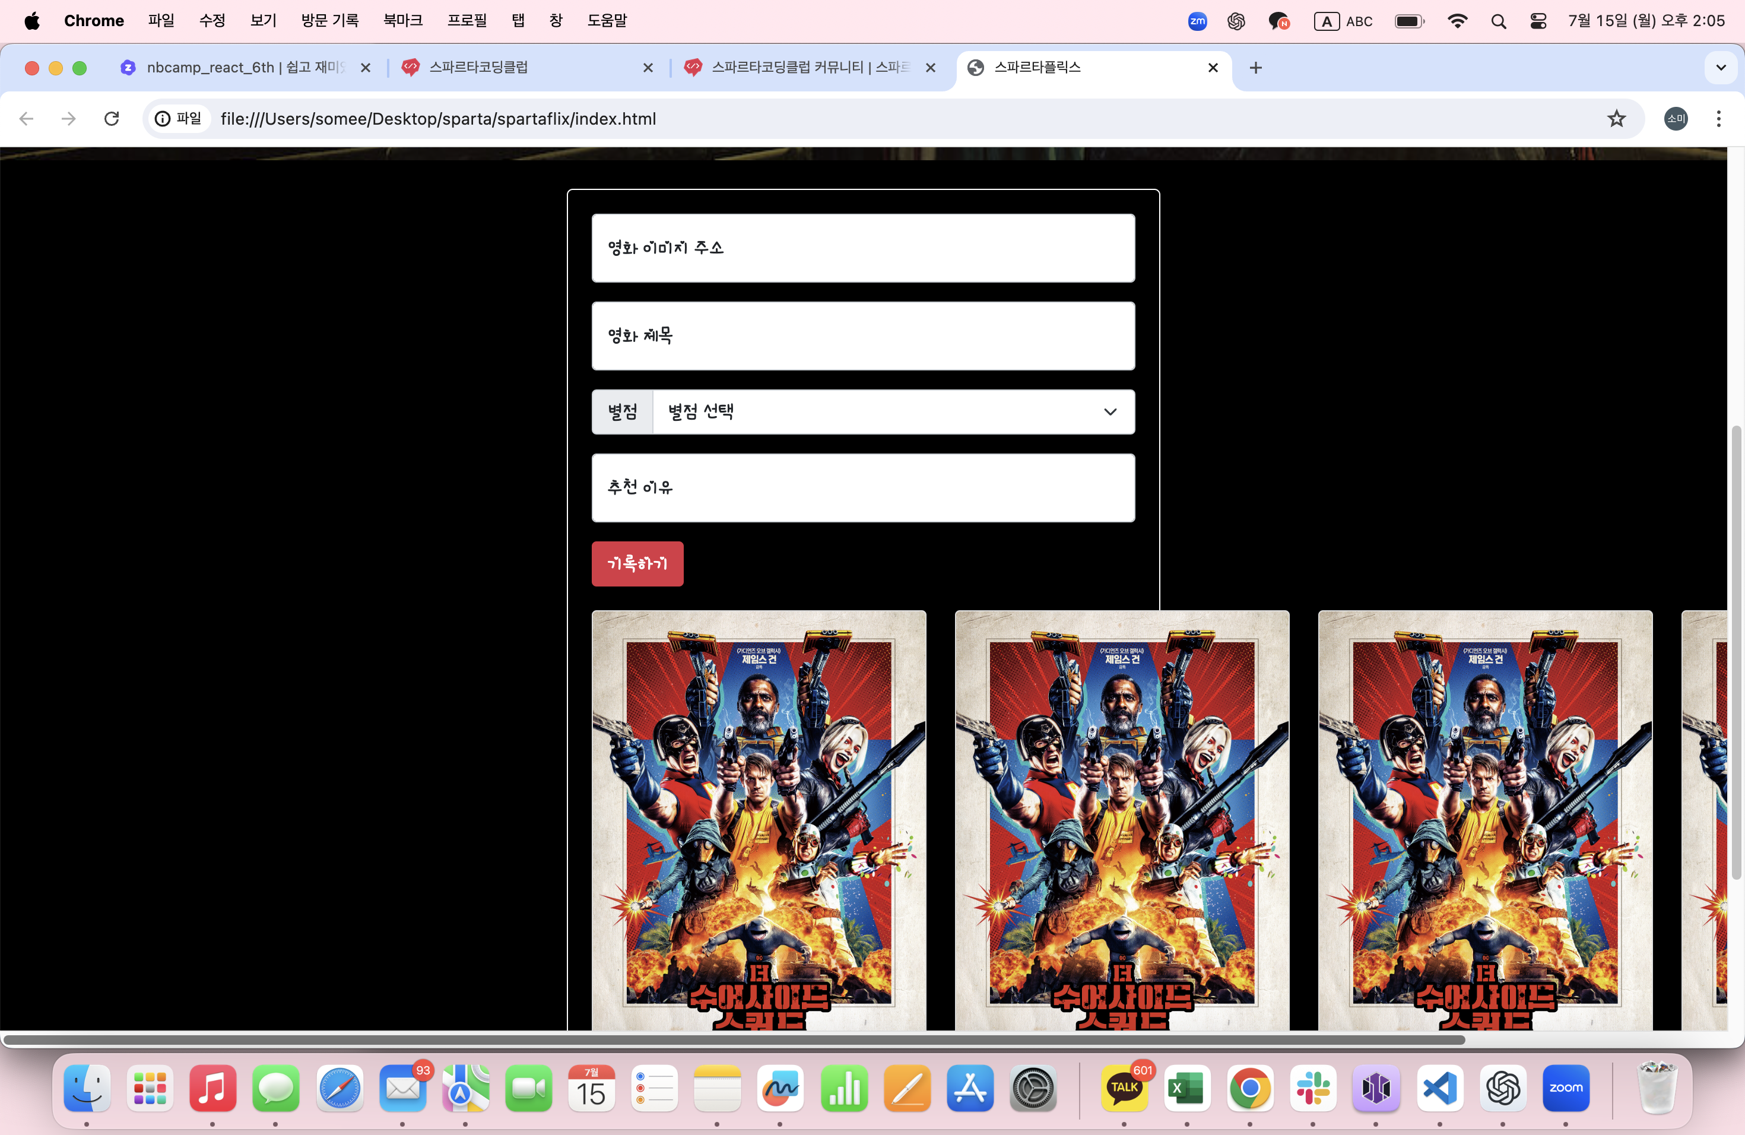Close the 스파르타플릭스 tab

pos(1213,68)
